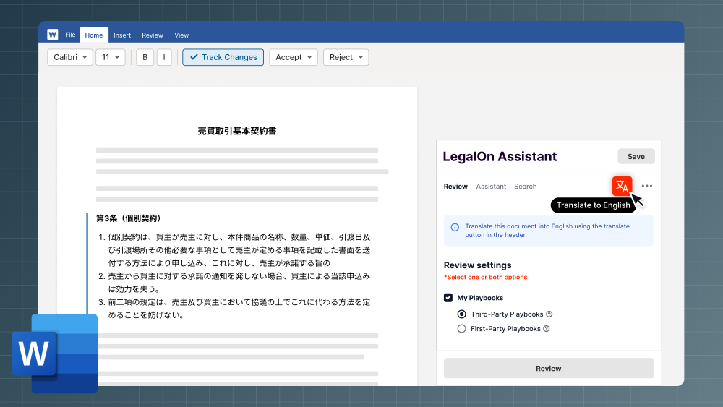723x407 pixels.
Task: Open the Review ribbon tab
Action: pos(152,35)
